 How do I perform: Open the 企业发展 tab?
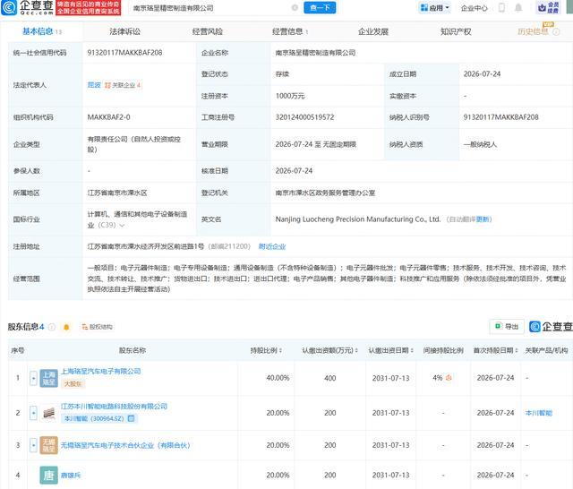[x=373, y=32]
